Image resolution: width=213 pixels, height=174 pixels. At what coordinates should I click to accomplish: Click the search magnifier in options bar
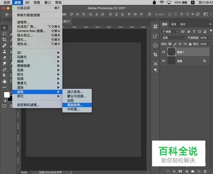(x=198, y=14)
